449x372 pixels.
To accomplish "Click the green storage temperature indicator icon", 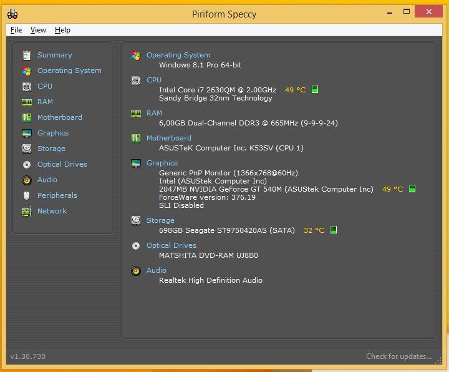I will pos(333,230).
